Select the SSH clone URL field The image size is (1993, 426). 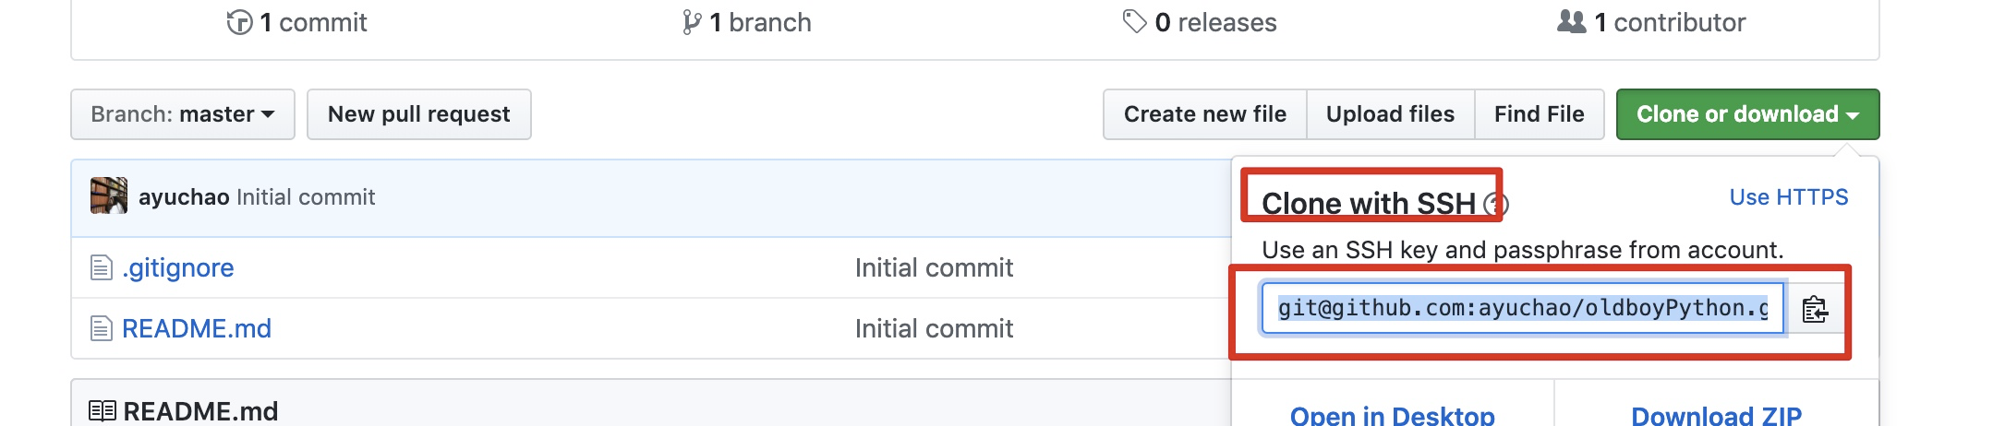coord(1521,308)
